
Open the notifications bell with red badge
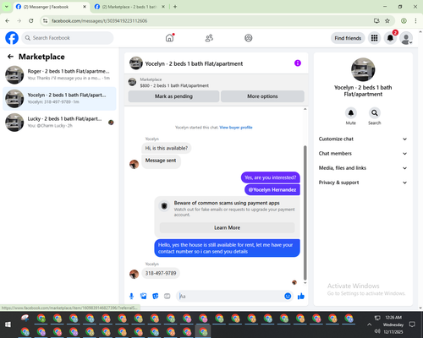(x=390, y=38)
